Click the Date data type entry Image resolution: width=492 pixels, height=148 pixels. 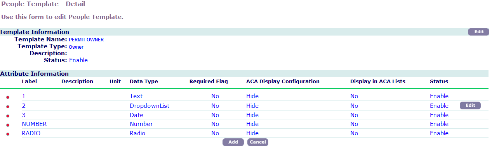click(136, 115)
